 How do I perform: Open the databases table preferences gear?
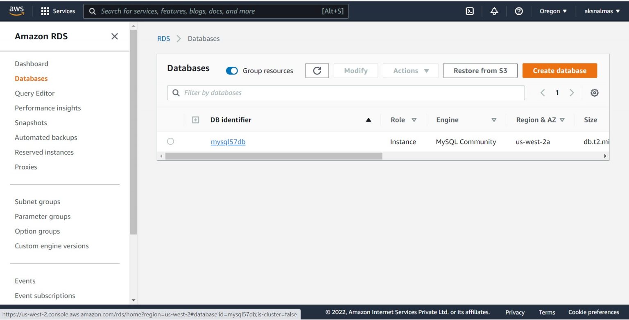[594, 92]
